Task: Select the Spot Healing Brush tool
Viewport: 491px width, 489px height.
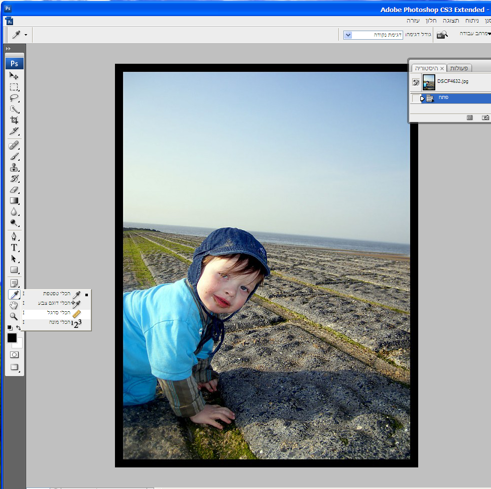Action: (14, 146)
